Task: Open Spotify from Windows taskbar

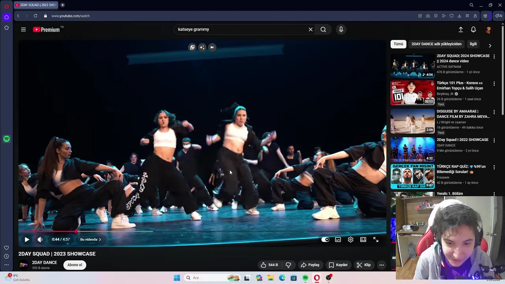Action: coord(305,278)
